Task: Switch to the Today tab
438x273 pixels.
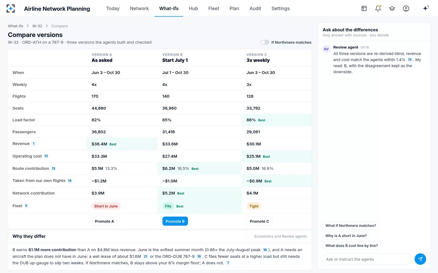Action: click(113, 8)
